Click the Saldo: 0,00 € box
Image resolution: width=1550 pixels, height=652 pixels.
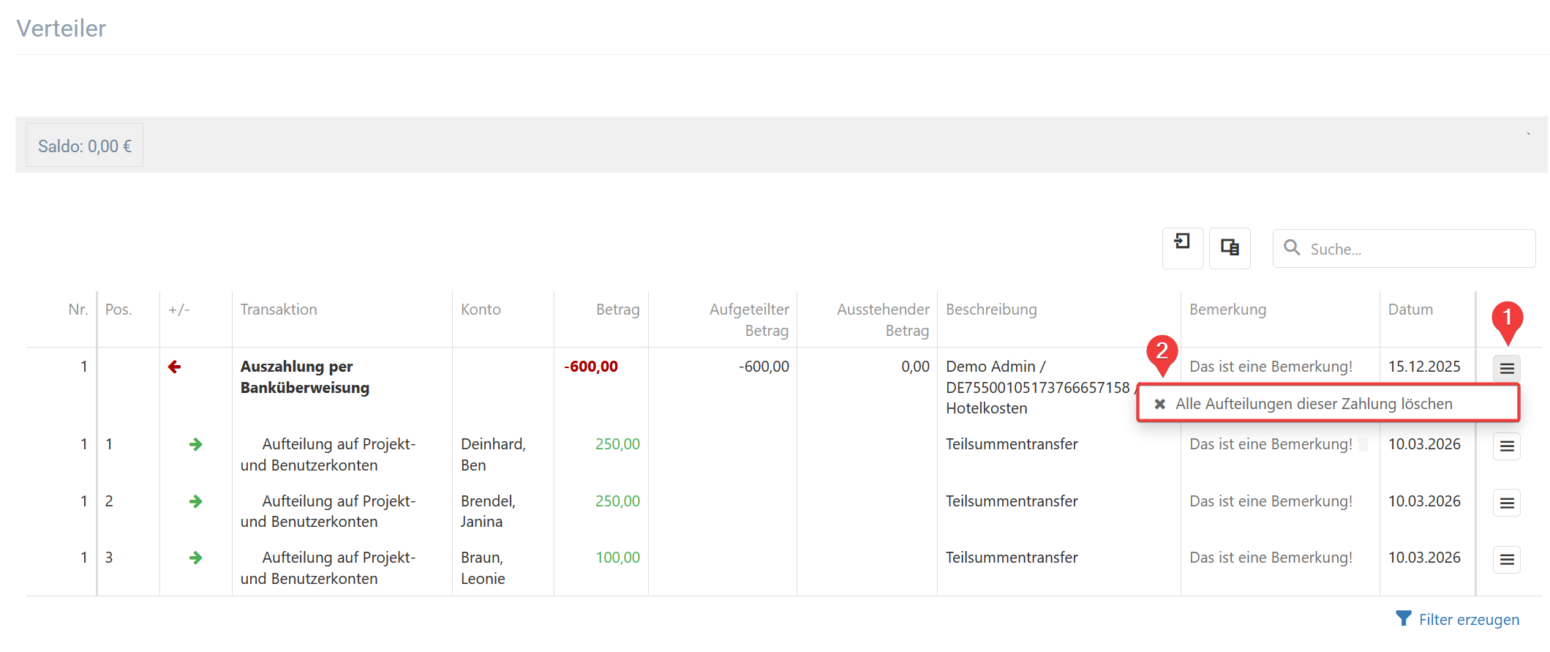click(85, 146)
